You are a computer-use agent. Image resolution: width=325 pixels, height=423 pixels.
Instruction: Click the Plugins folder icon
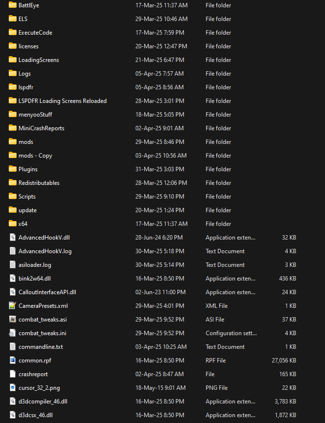pyautogui.click(x=12, y=169)
